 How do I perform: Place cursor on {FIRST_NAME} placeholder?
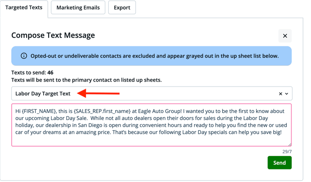point(39,111)
